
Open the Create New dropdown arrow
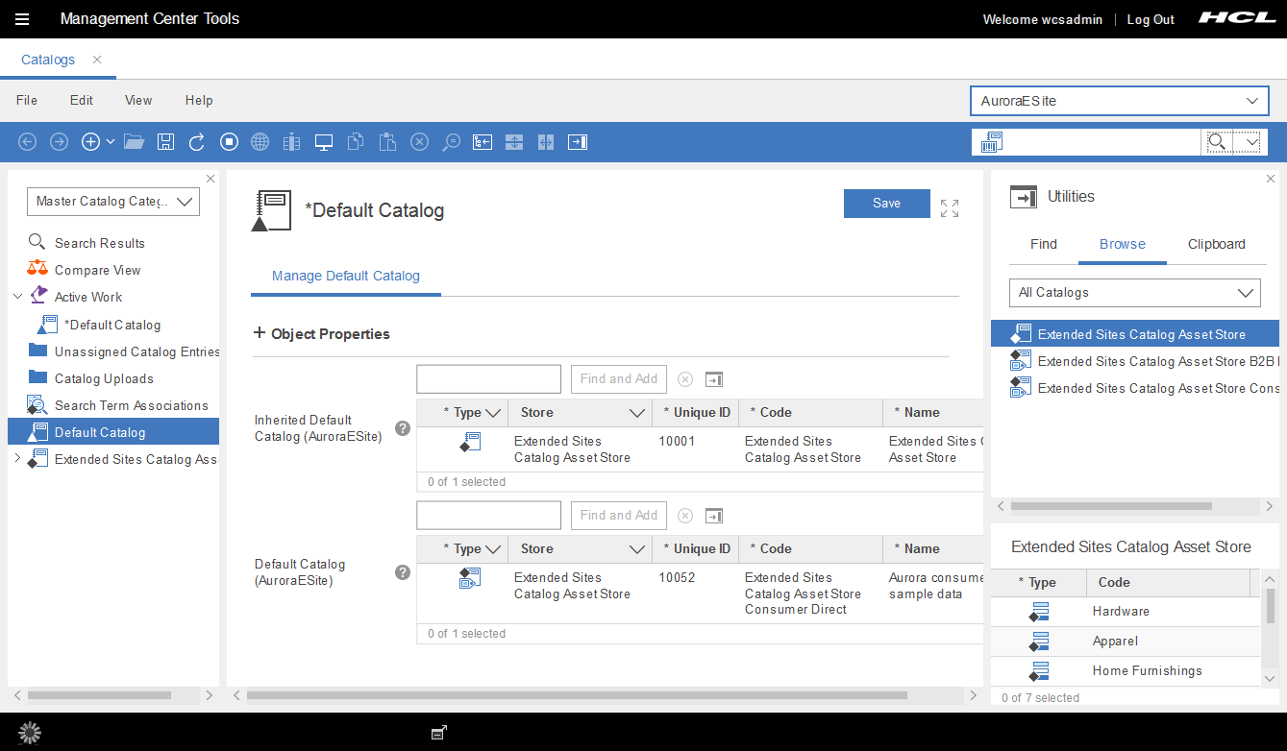(111, 142)
